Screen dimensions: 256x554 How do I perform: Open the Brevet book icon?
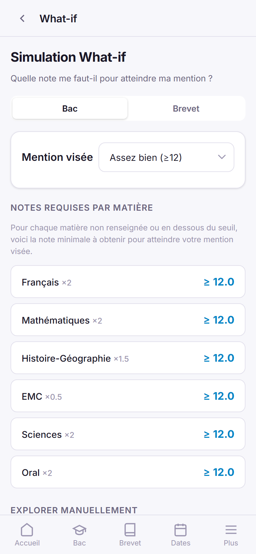coord(130,530)
